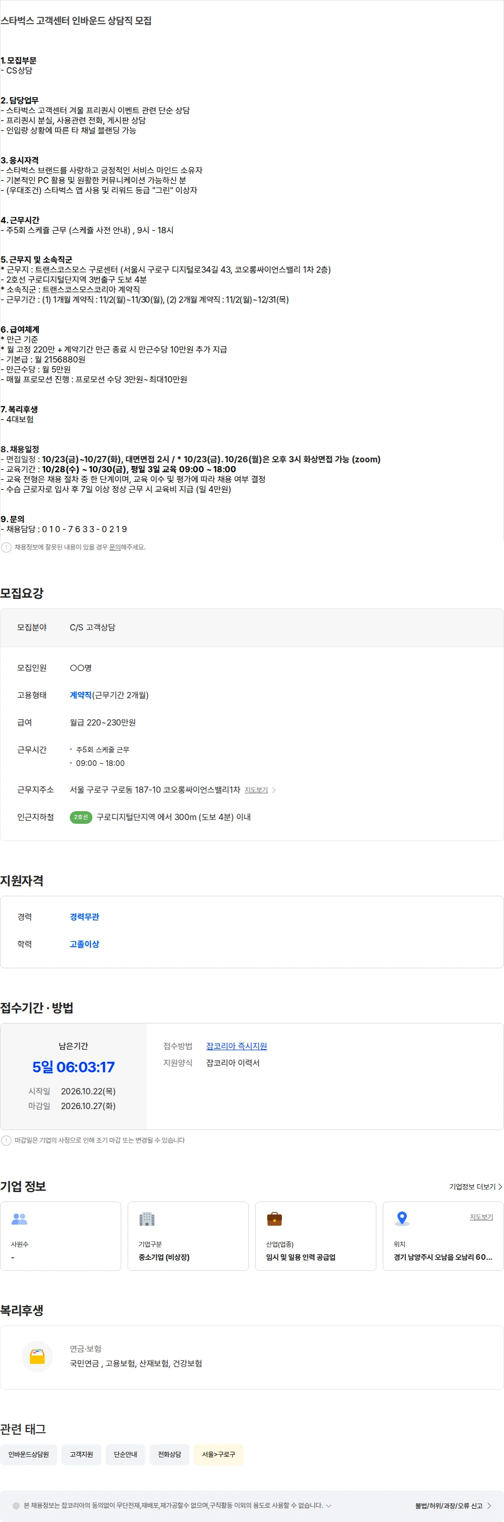Click the green 2호선 subway badge
This screenshot has width=504, height=1522.
(x=81, y=817)
